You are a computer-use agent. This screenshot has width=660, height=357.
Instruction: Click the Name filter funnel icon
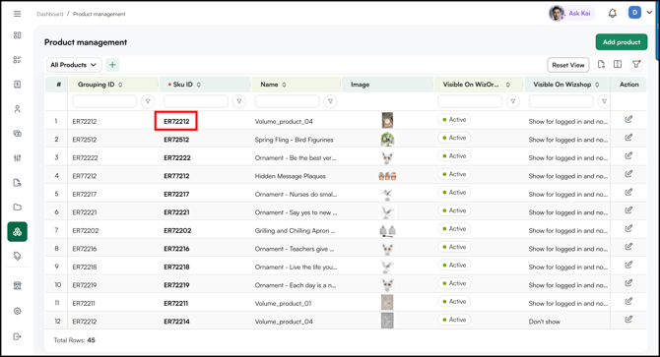330,101
